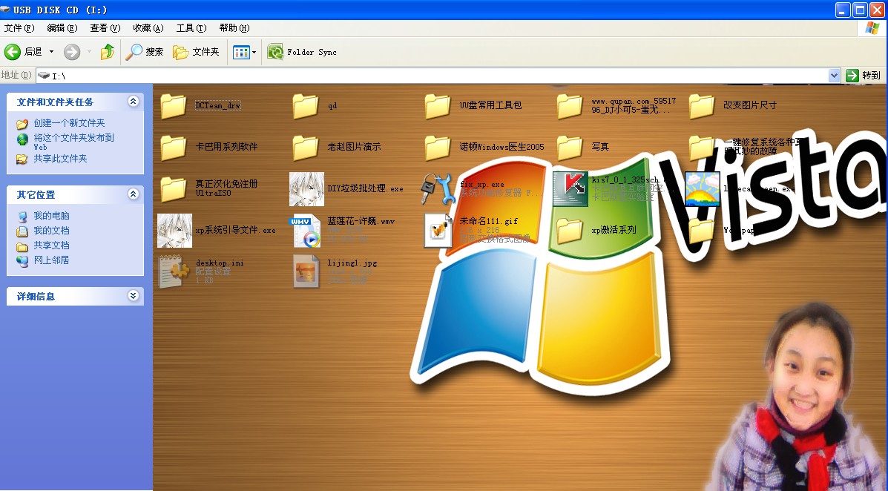Launch Folder Sync from toolbar

302,52
